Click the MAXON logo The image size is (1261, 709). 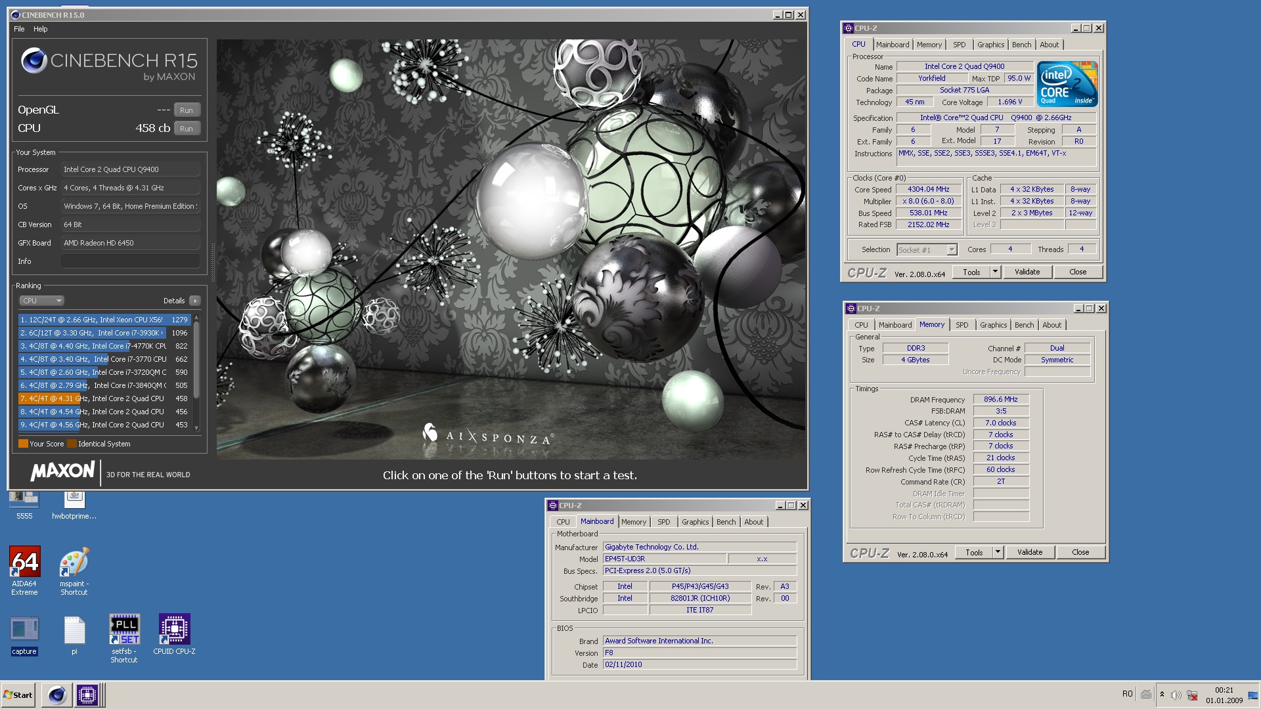click(63, 471)
